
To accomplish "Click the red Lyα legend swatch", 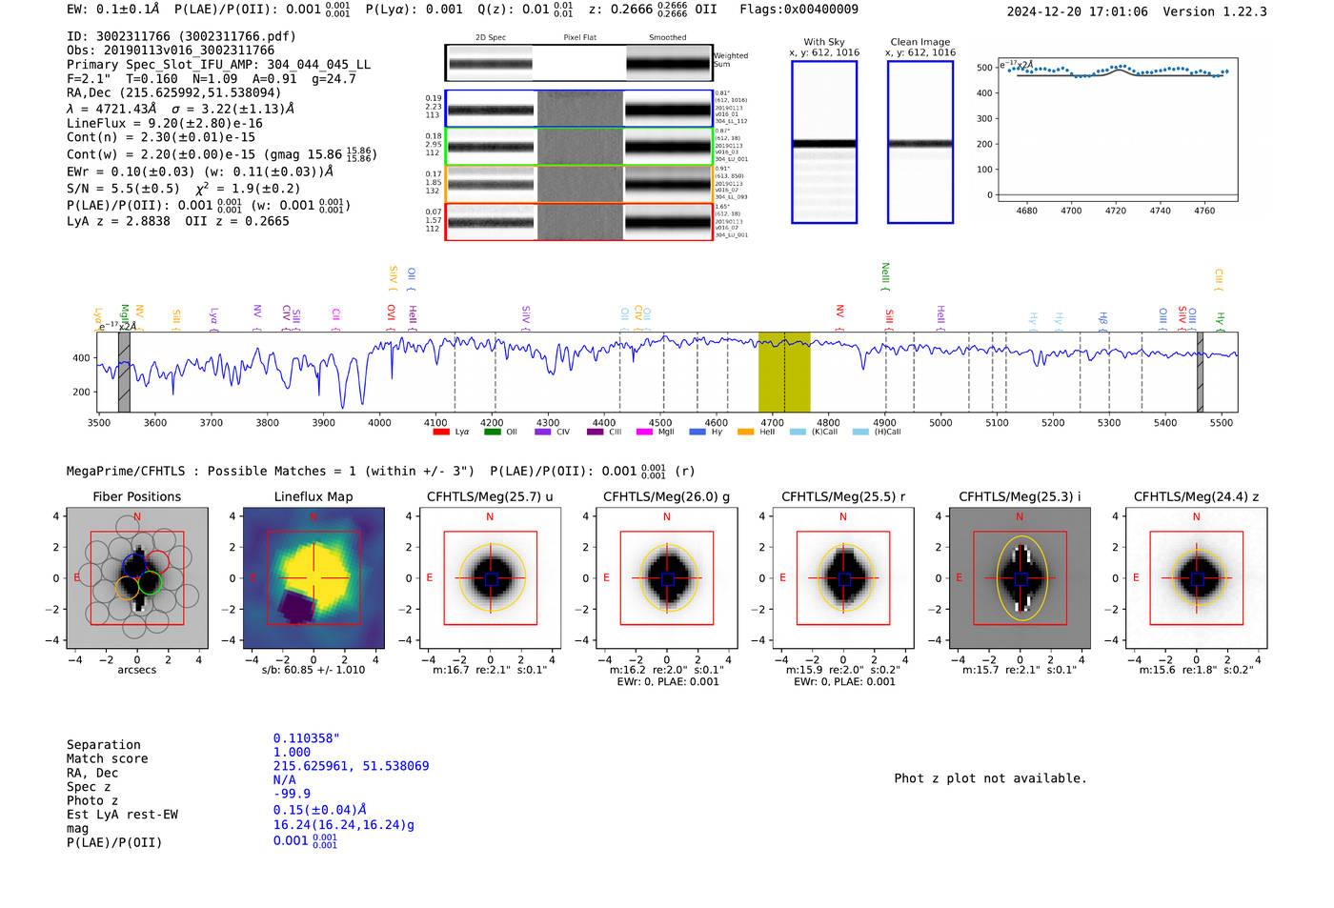I will 440,432.
